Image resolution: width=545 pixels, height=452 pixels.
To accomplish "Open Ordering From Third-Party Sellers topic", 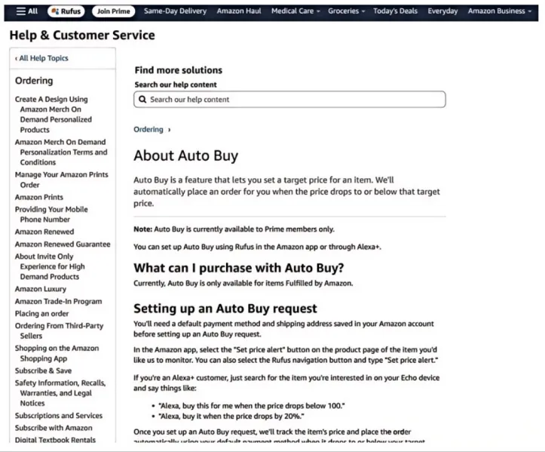I will tap(59, 331).
